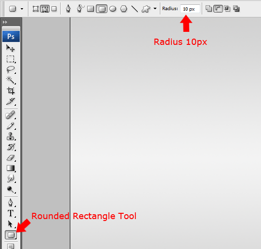The width and height of the screenshot is (261, 249).
Task: Enable Shape Layers mode
Action: click(x=36, y=9)
